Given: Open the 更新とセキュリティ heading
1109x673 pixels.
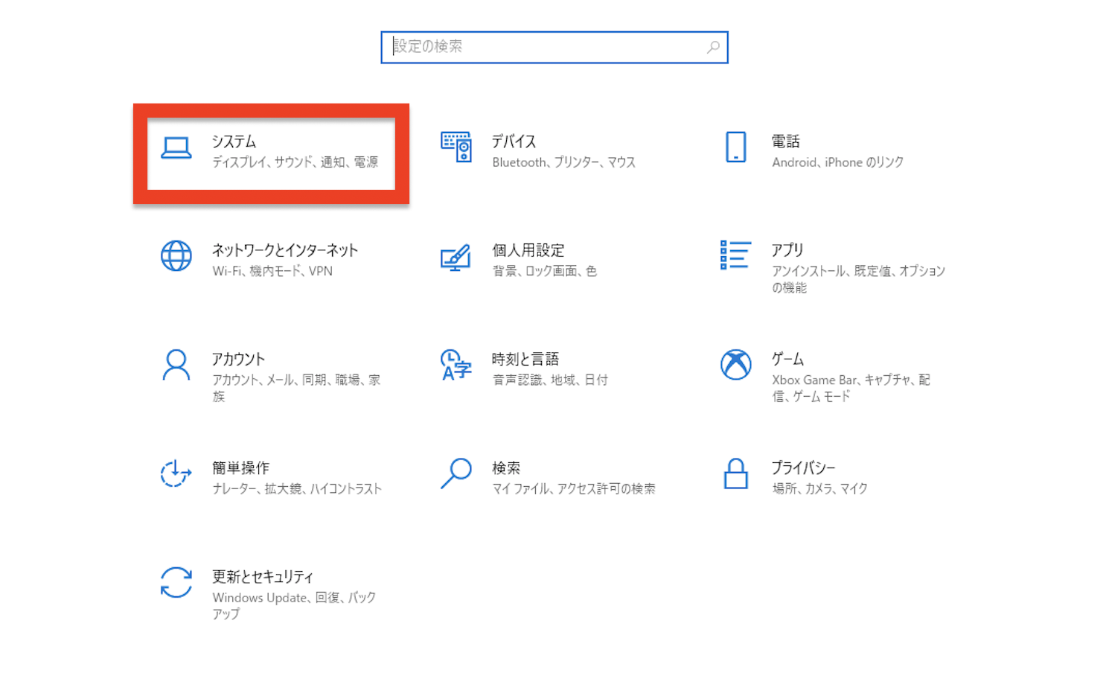Looking at the screenshot, I should pyautogui.click(x=263, y=576).
